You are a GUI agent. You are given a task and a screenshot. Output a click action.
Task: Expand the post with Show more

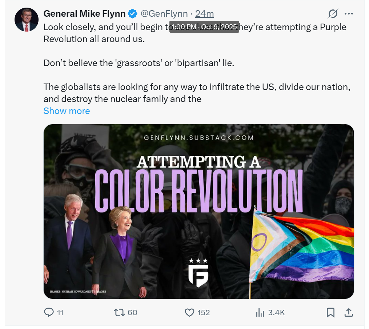pos(67,111)
